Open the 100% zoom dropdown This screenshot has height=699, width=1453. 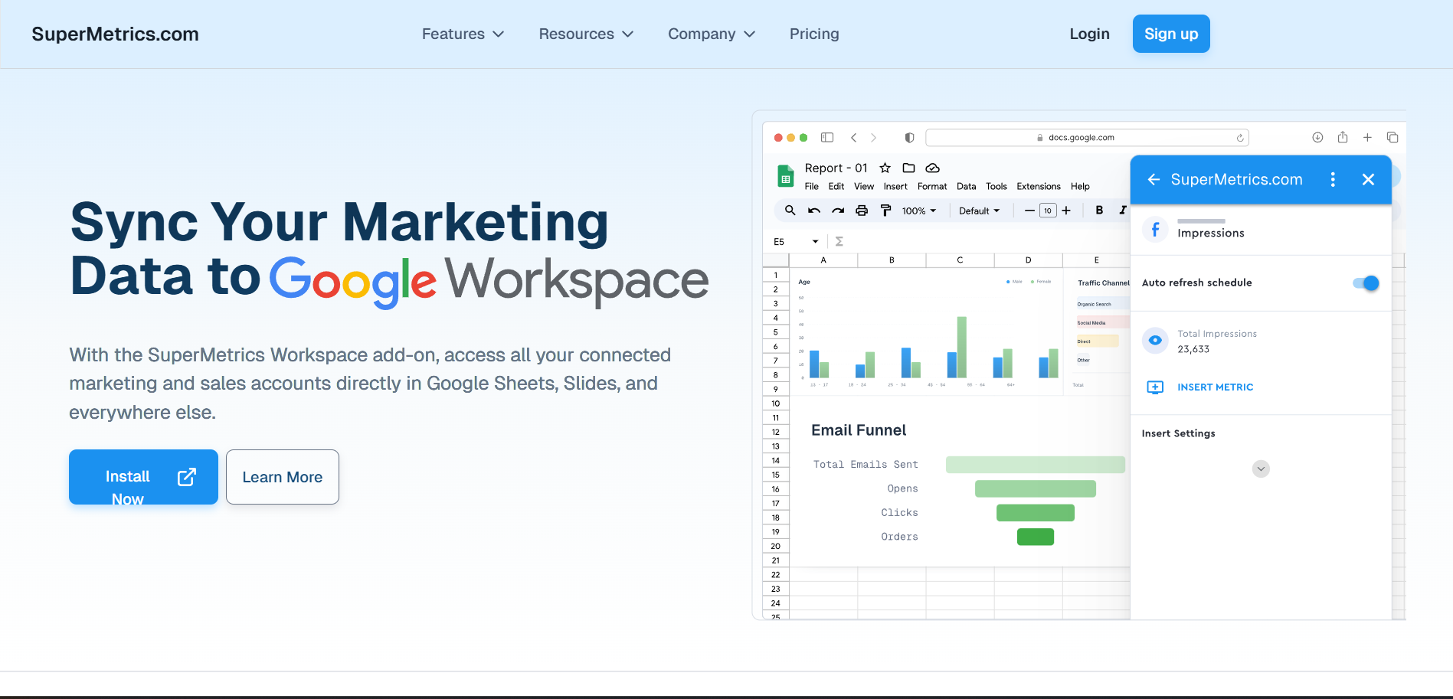[919, 211]
